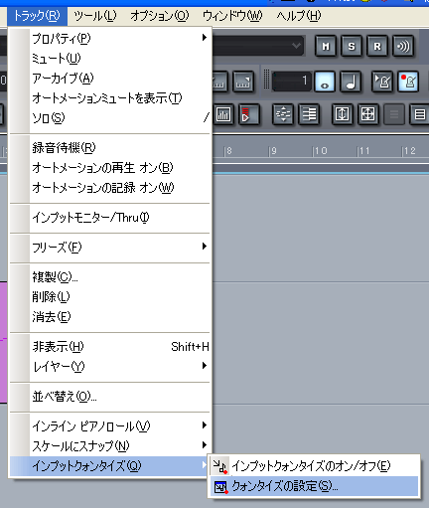Toggle オートメーションの再生 オン(B)

[x=110, y=167]
